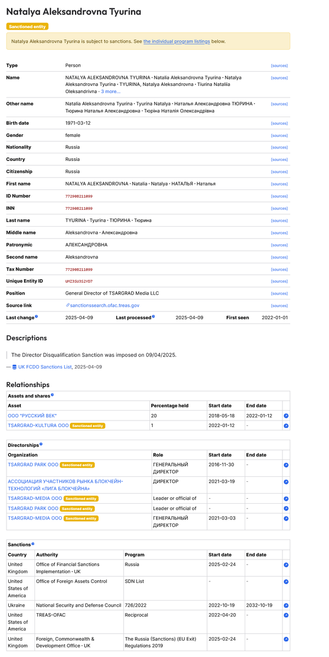Open TSARGRAD PARK OOO link with ГЕНЕРАЛЬНЫЙ ДИРЕКТОР role
The image size is (329, 657).
coord(33,464)
